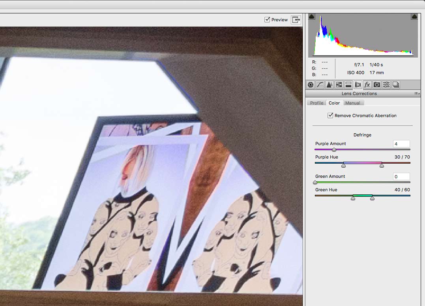The width and height of the screenshot is (425, 306).
Task: Open the Presets panel icon
Action: tap(386, 85)
